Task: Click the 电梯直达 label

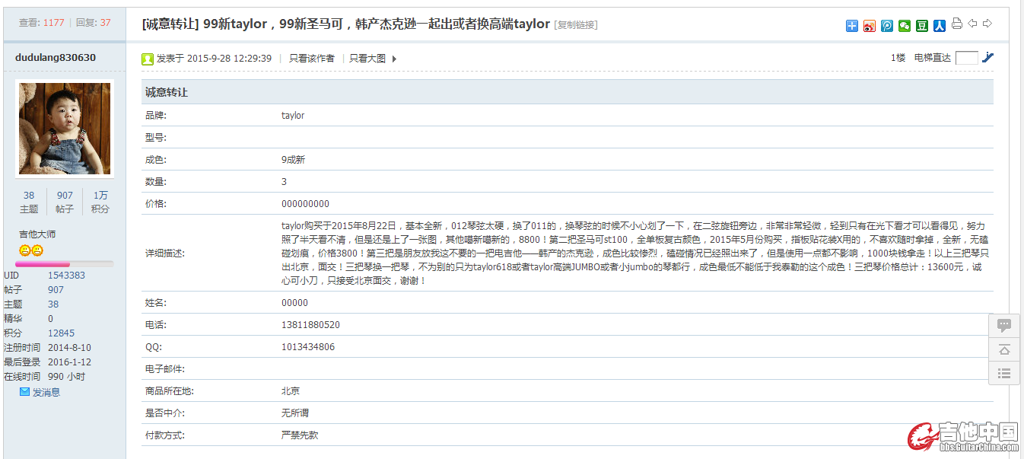Action: click(x=933, y=58)
